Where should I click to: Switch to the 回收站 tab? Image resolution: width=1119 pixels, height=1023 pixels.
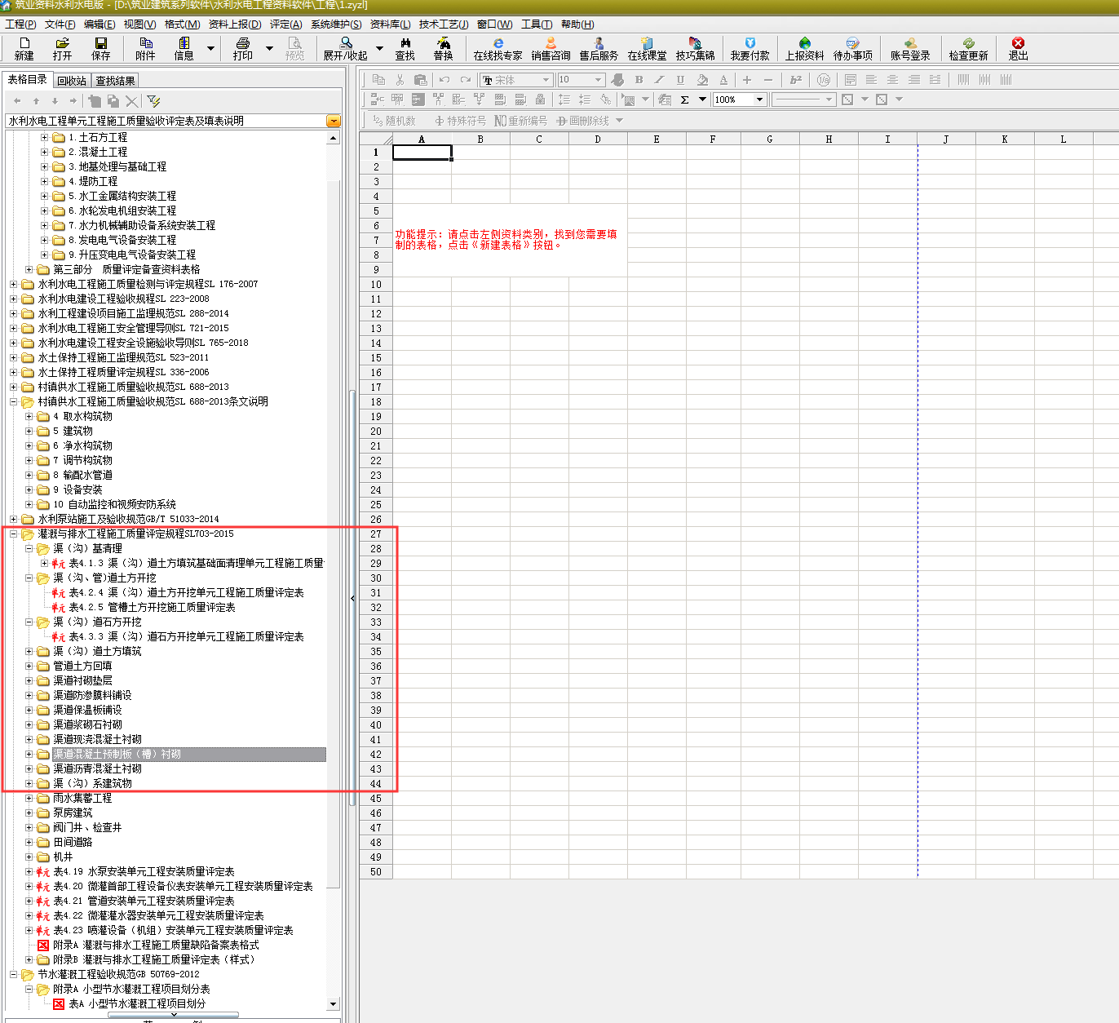point(72,81)
